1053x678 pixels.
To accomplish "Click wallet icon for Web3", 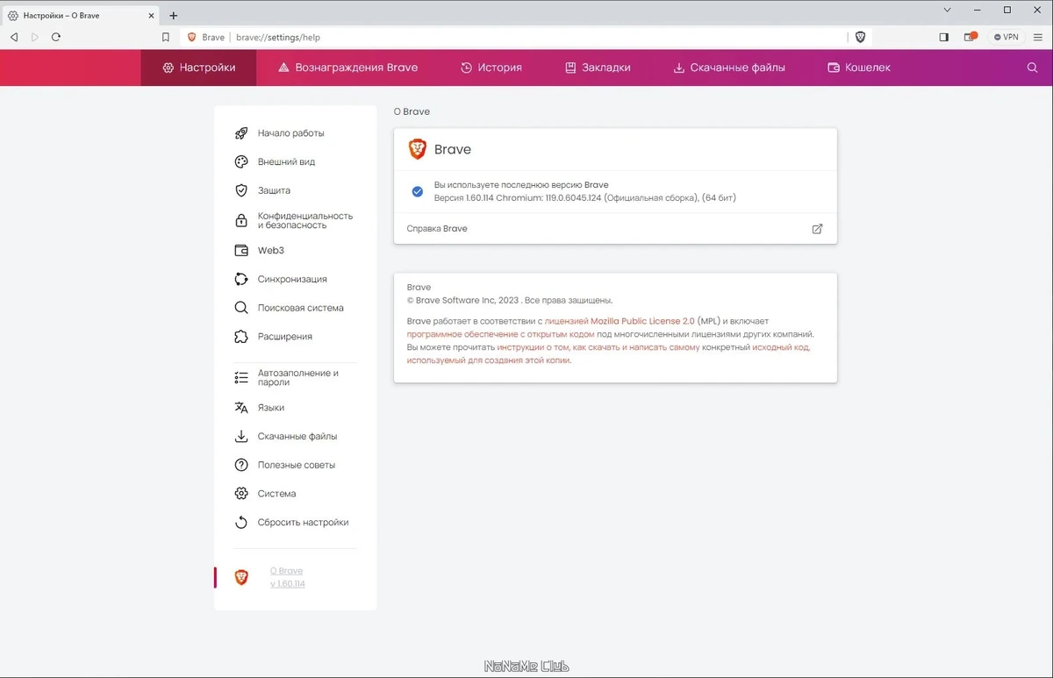I will [241, 250].
